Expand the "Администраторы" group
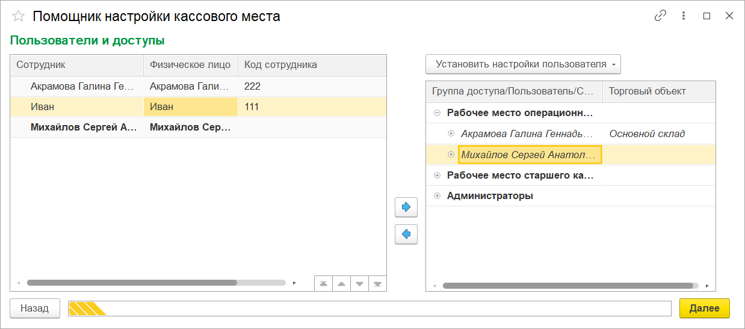The width and height of the screenshot is (745, 329). [437, 196]
